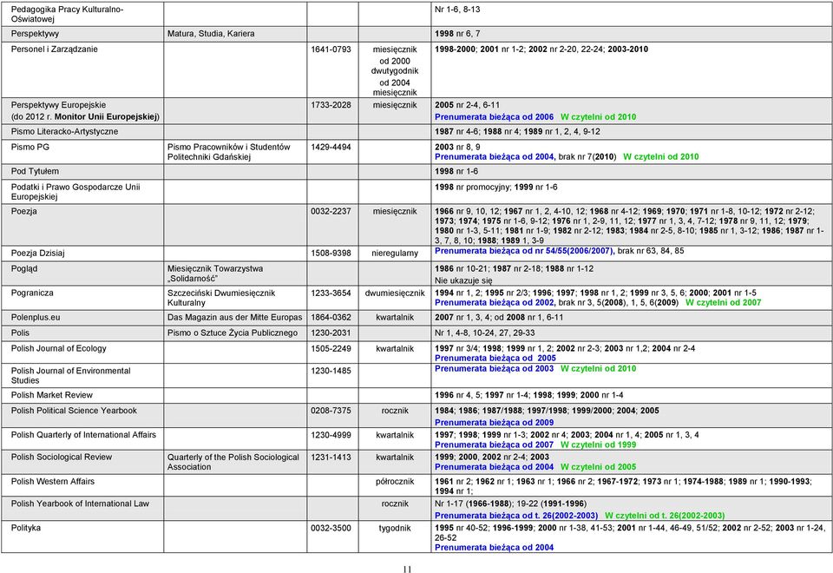The height and width of the screenshot is (573, 833).
Task: Click ISSN 1230-2031
Action: [x=331, y=333]
